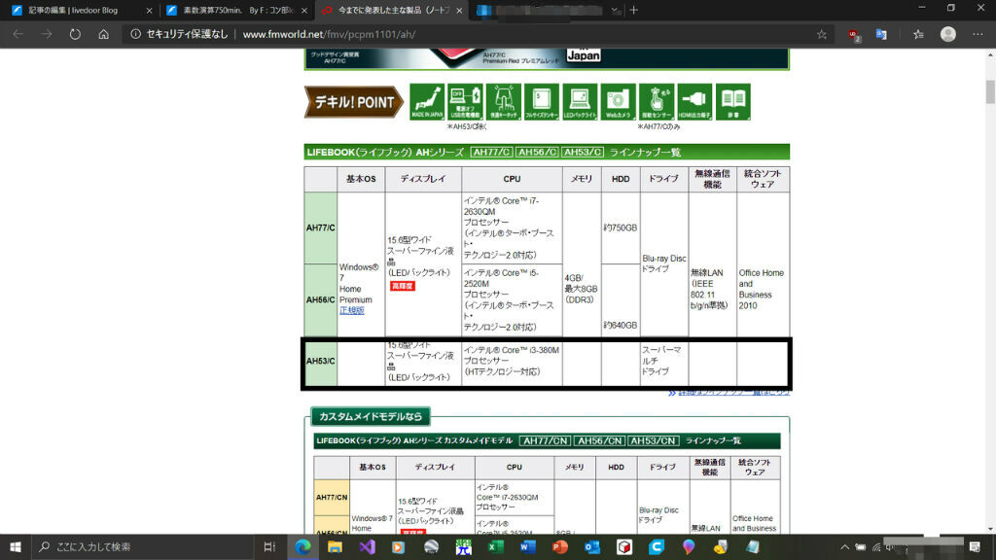
Task: Click the AH77/C row header cell
Action: [320, 227]
